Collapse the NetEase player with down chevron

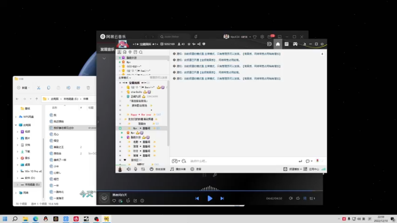click(x=104, y=198)
